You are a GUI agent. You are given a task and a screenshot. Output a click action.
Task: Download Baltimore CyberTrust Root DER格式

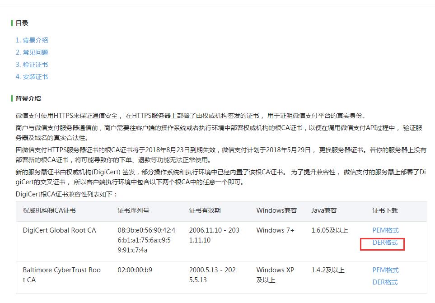pos(385,282)
